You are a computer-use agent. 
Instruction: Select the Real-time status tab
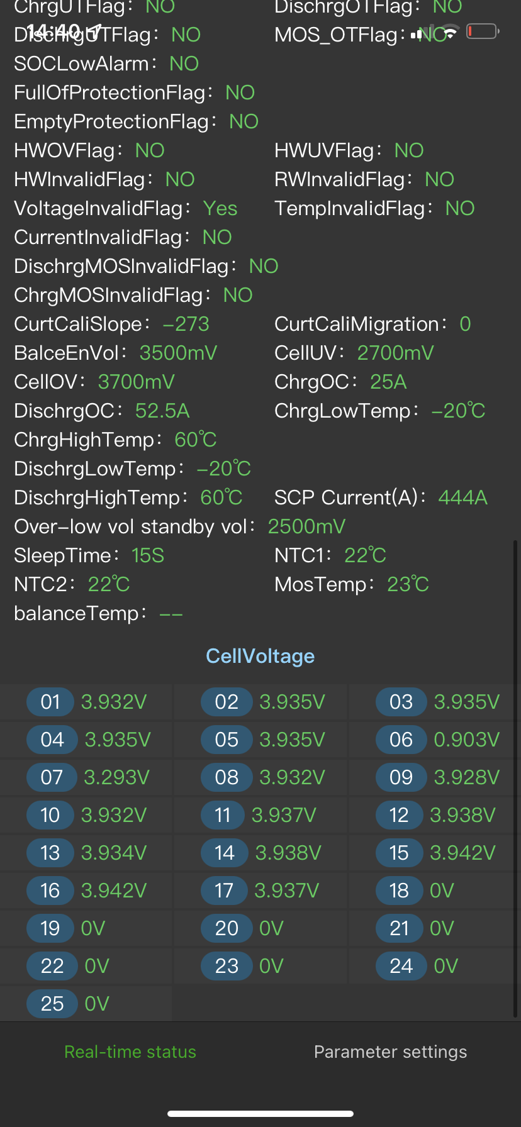[x=130, y=1052]
